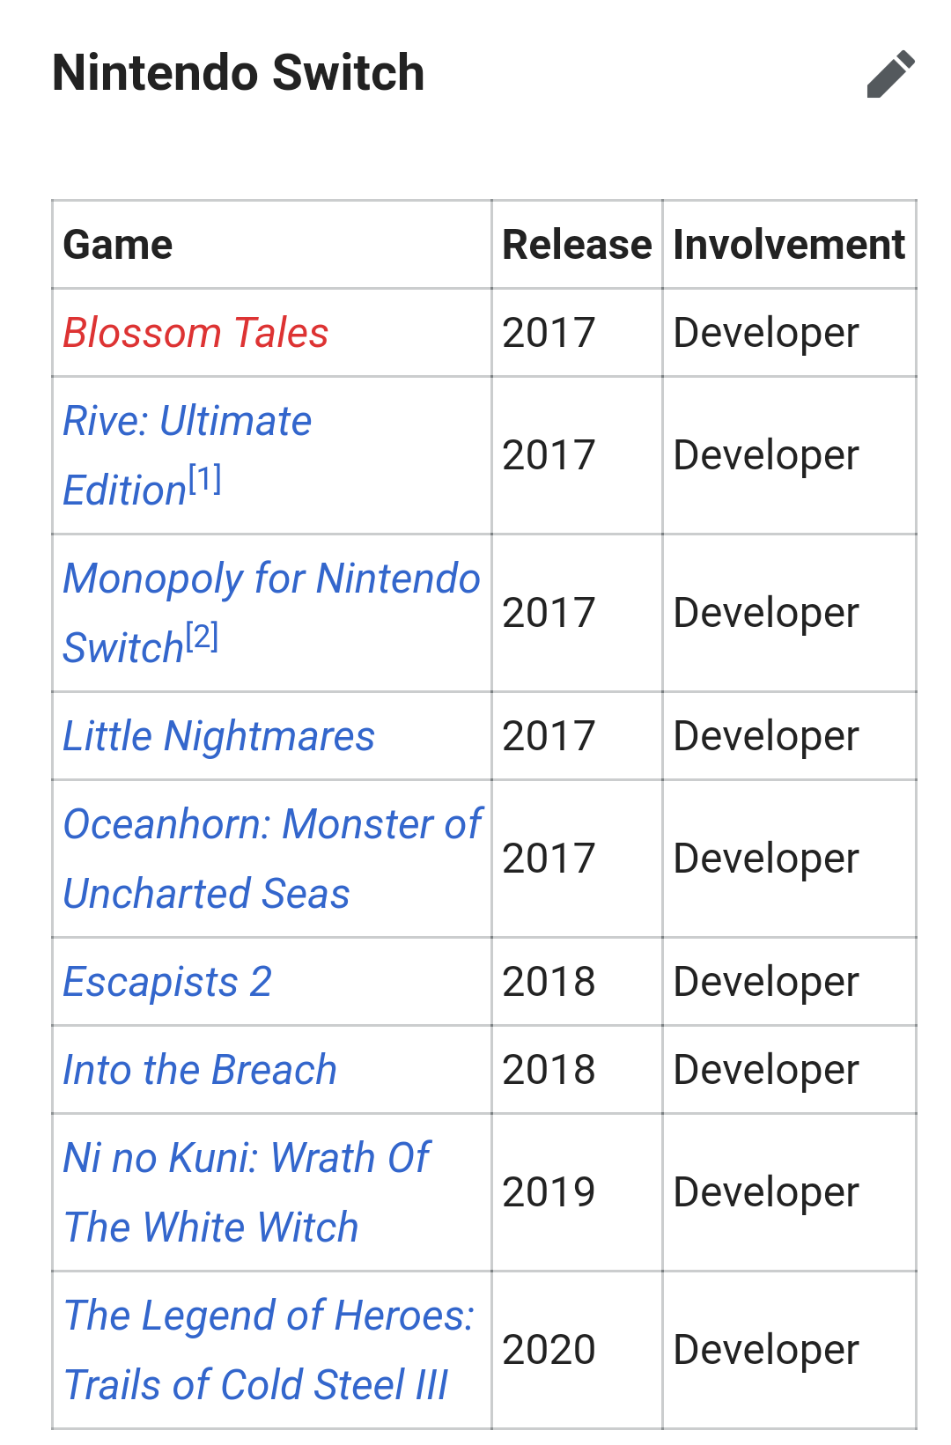Follow the citation [1] reference
The width and height of the screenshot is (951, 1445).
coord(204,479)
